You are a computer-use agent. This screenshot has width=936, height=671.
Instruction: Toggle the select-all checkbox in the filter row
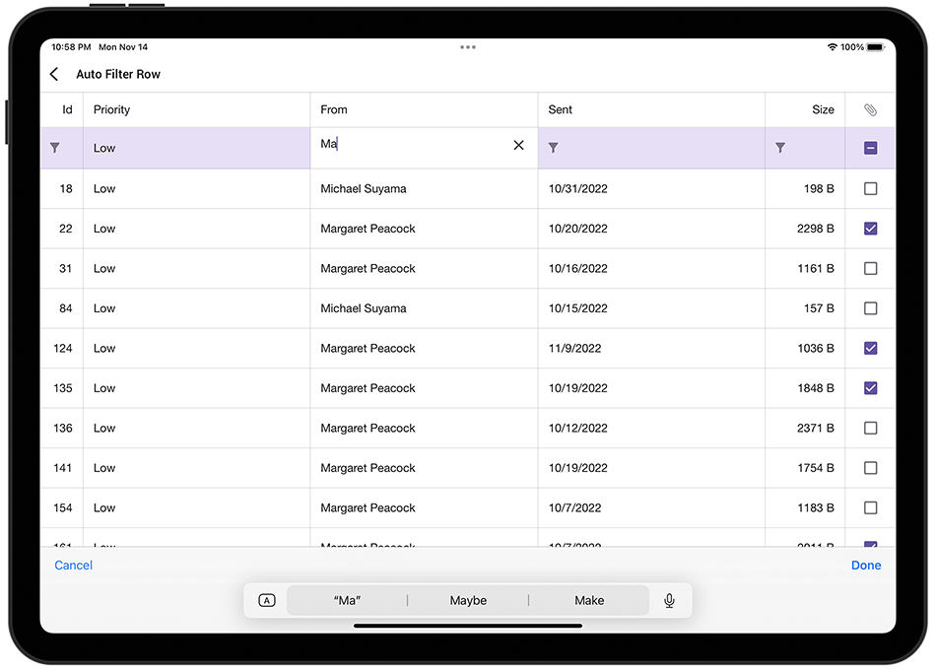coord(870,146)
